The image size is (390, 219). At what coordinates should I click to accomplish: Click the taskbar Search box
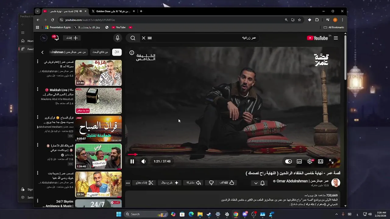tap(146, 214)
